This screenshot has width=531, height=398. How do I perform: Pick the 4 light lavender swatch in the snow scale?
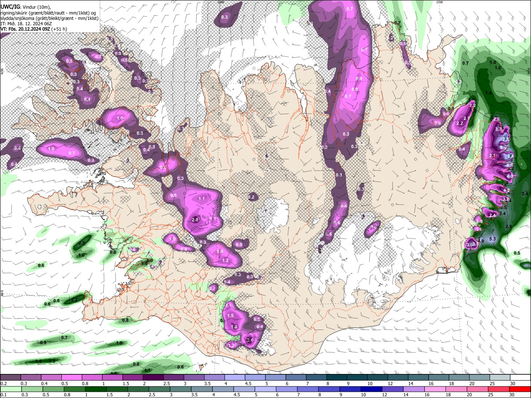235,378
